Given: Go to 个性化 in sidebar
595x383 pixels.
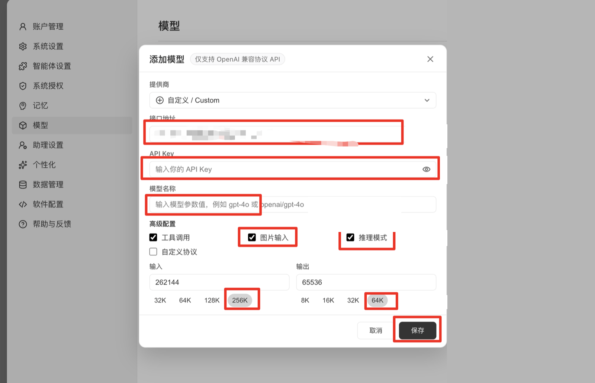Looking at the screenshot, I should tap(72, 165).
